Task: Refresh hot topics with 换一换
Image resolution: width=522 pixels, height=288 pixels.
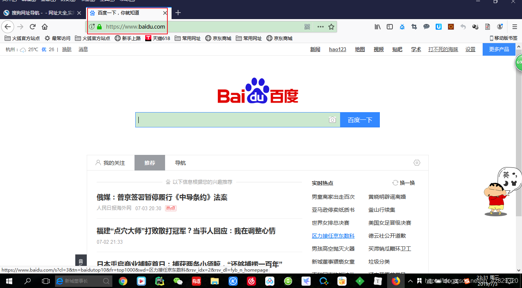Action: coord(404,183)
